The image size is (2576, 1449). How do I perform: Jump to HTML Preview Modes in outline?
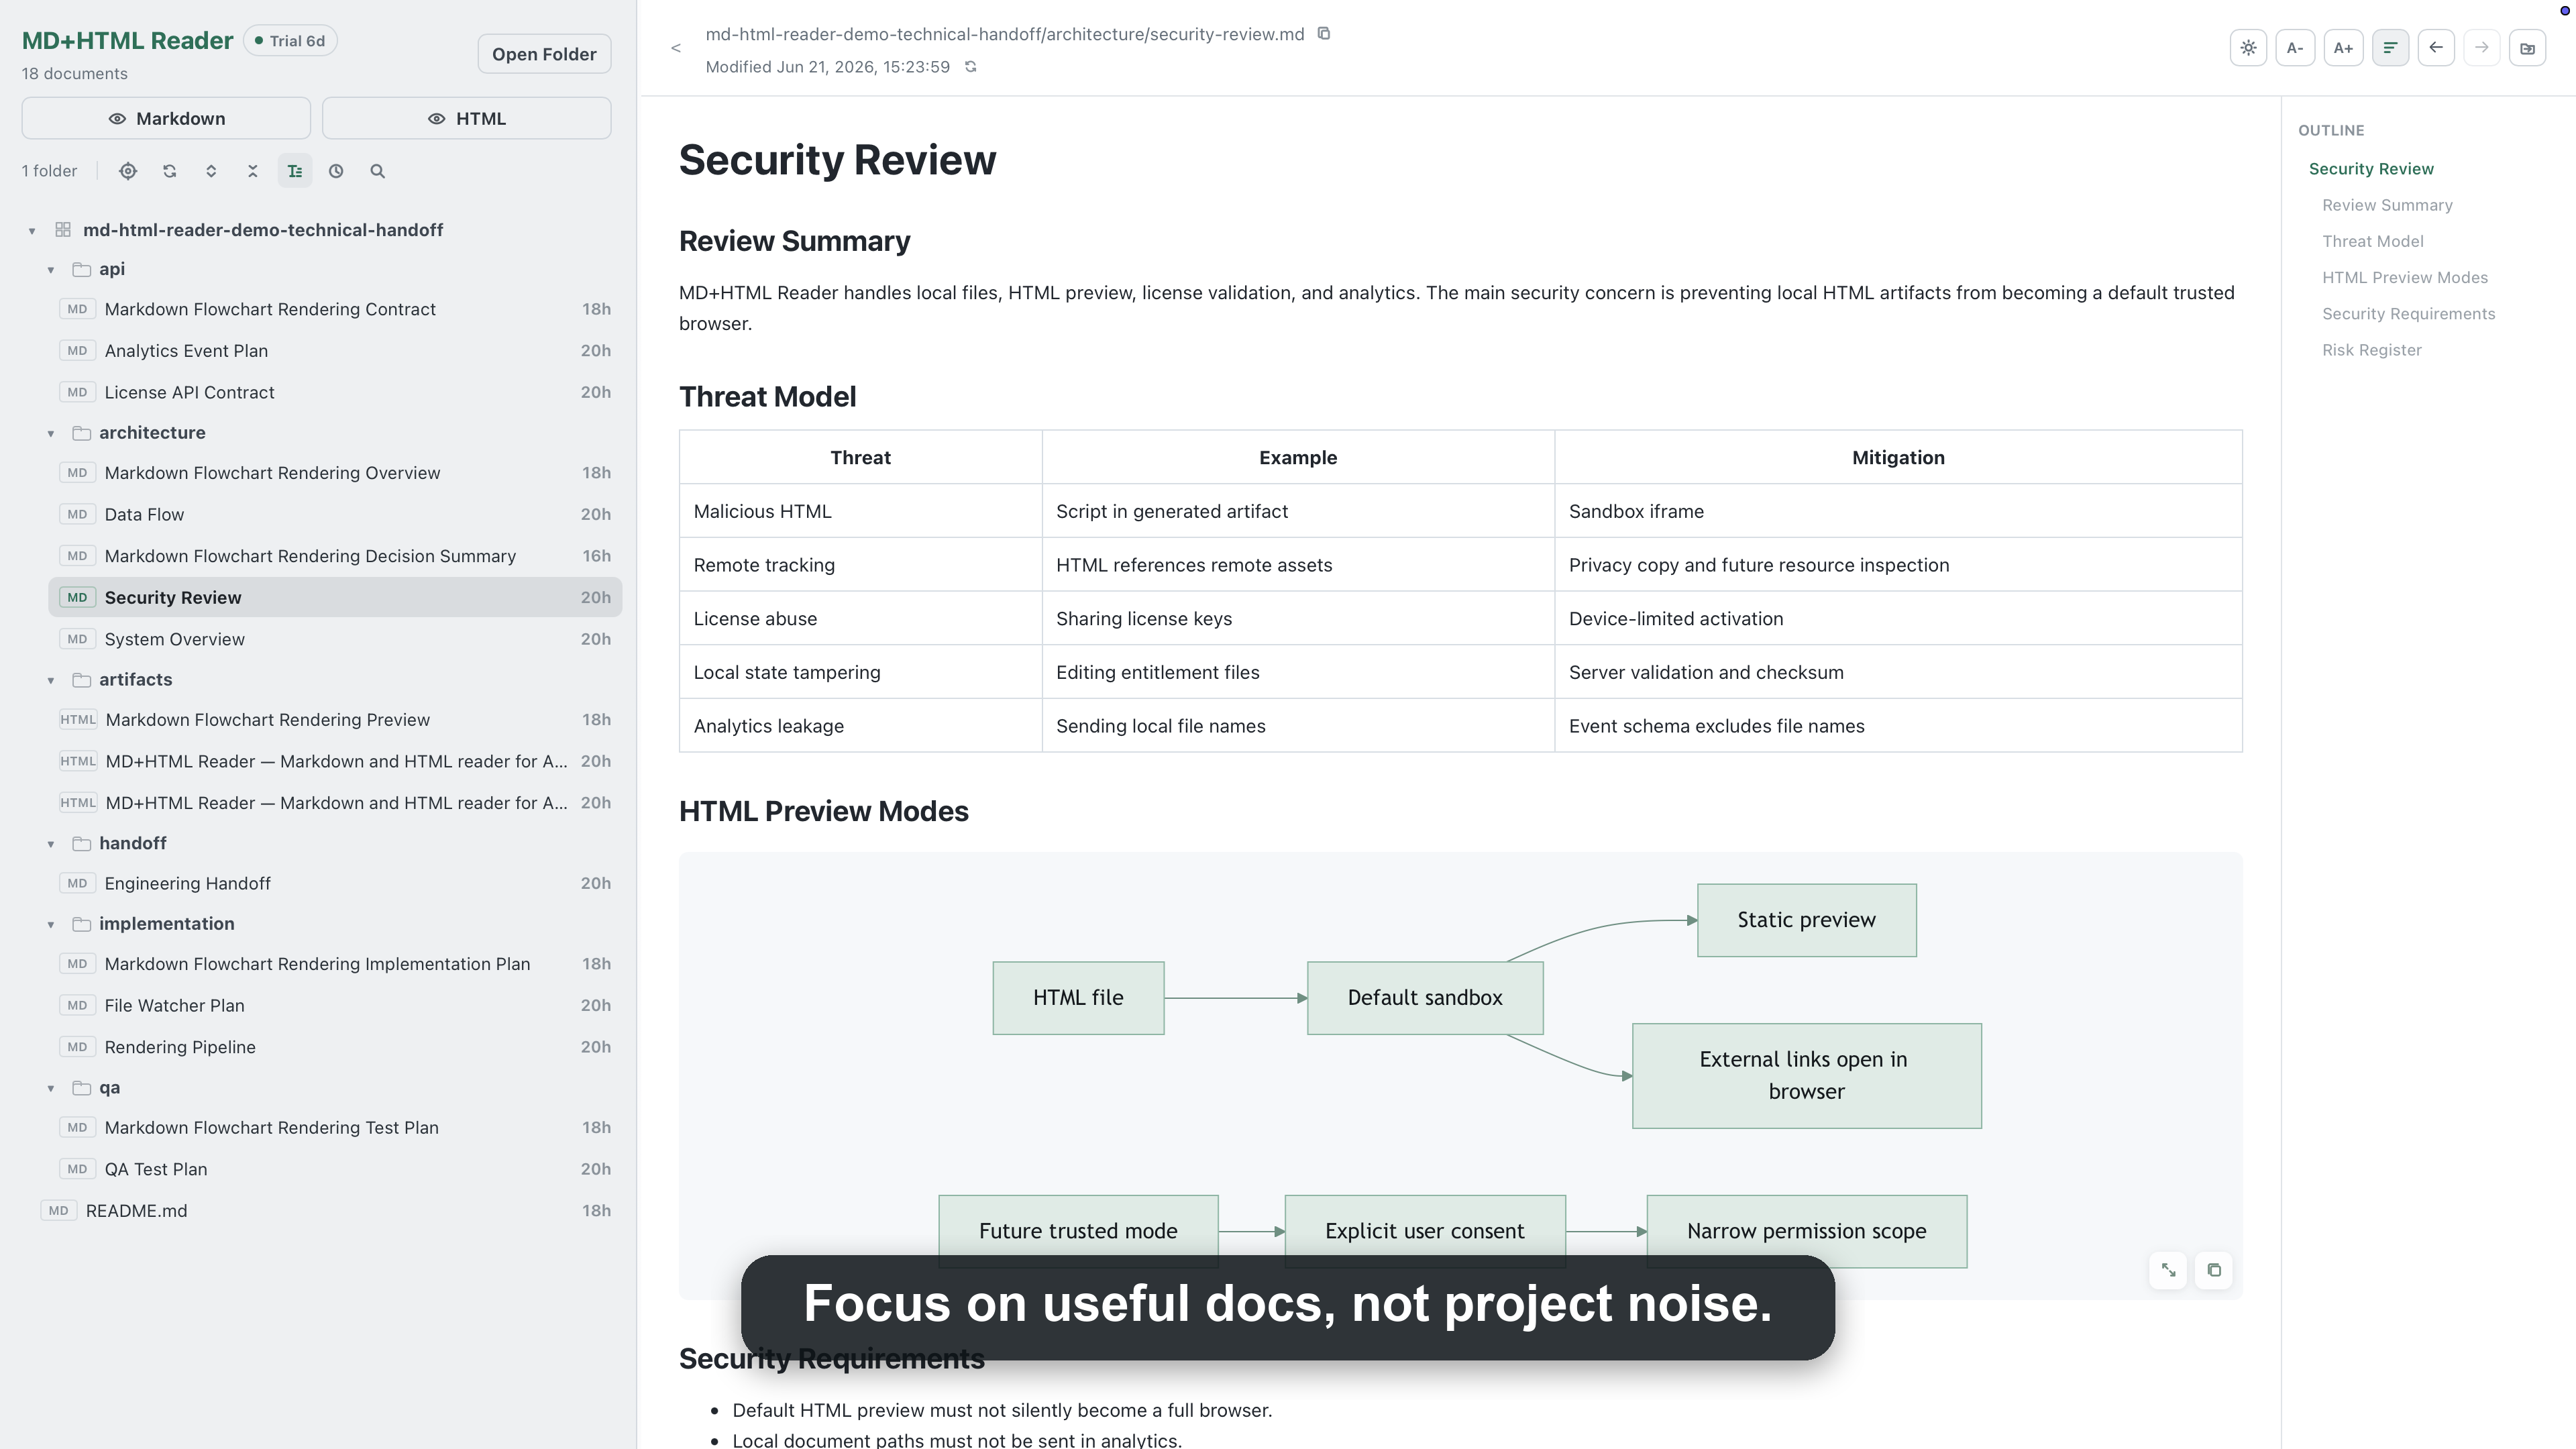click(2404, 277)
